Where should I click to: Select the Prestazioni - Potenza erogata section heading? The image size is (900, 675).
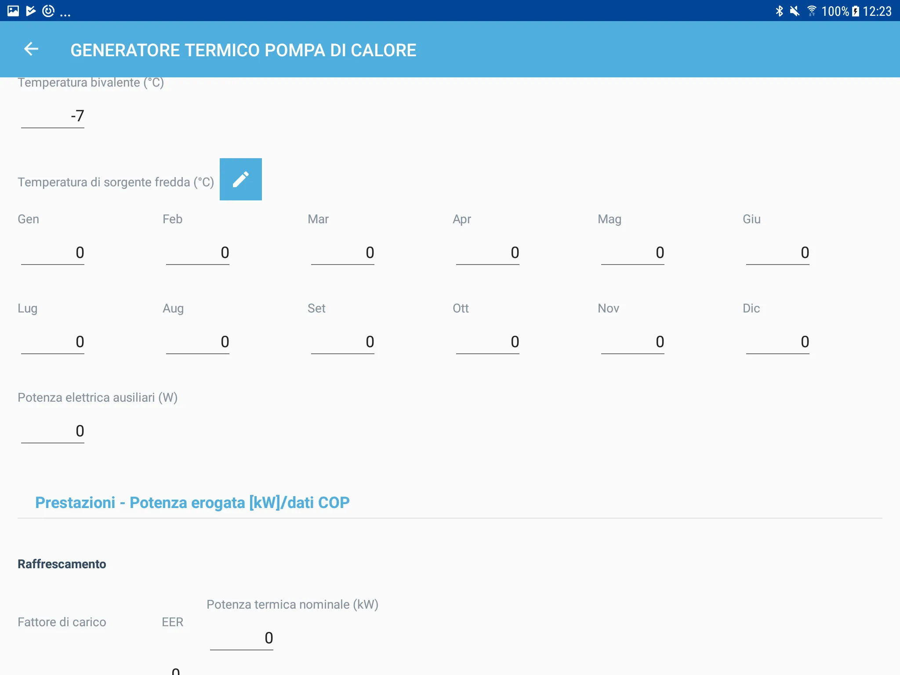(x=192, y=502)
